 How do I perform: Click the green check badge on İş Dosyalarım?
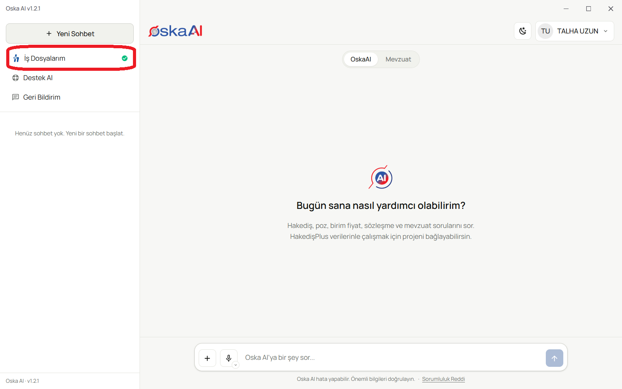124,58
